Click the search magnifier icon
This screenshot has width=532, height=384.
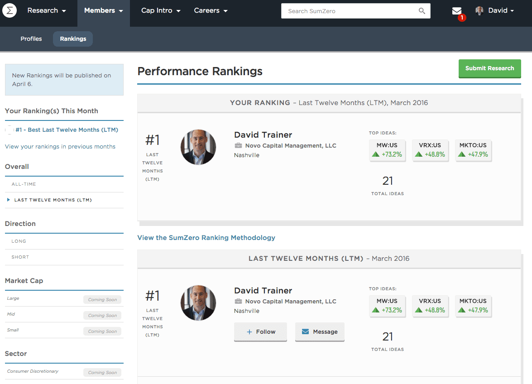click(422, 11)
